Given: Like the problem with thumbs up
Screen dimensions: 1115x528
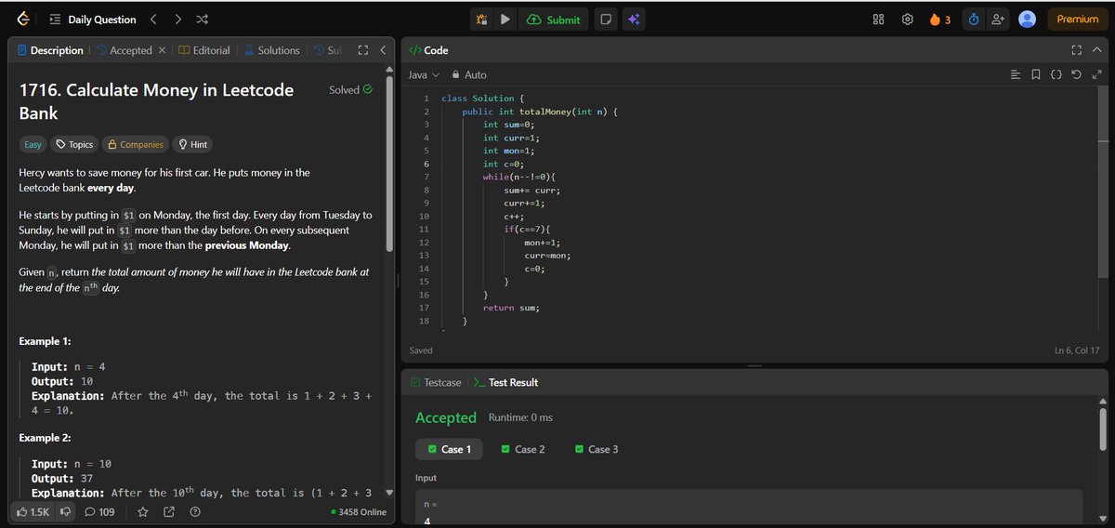Looking at the screenshot, I should point(33,511).
